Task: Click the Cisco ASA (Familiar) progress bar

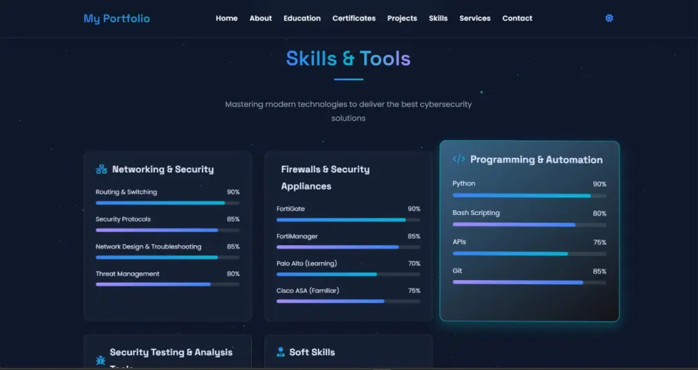Action: point(348,302)
